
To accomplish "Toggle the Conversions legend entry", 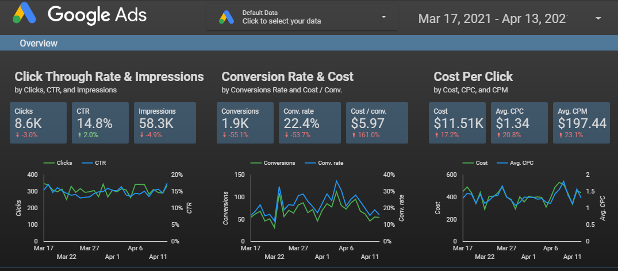I will click(x=272, y=162).
